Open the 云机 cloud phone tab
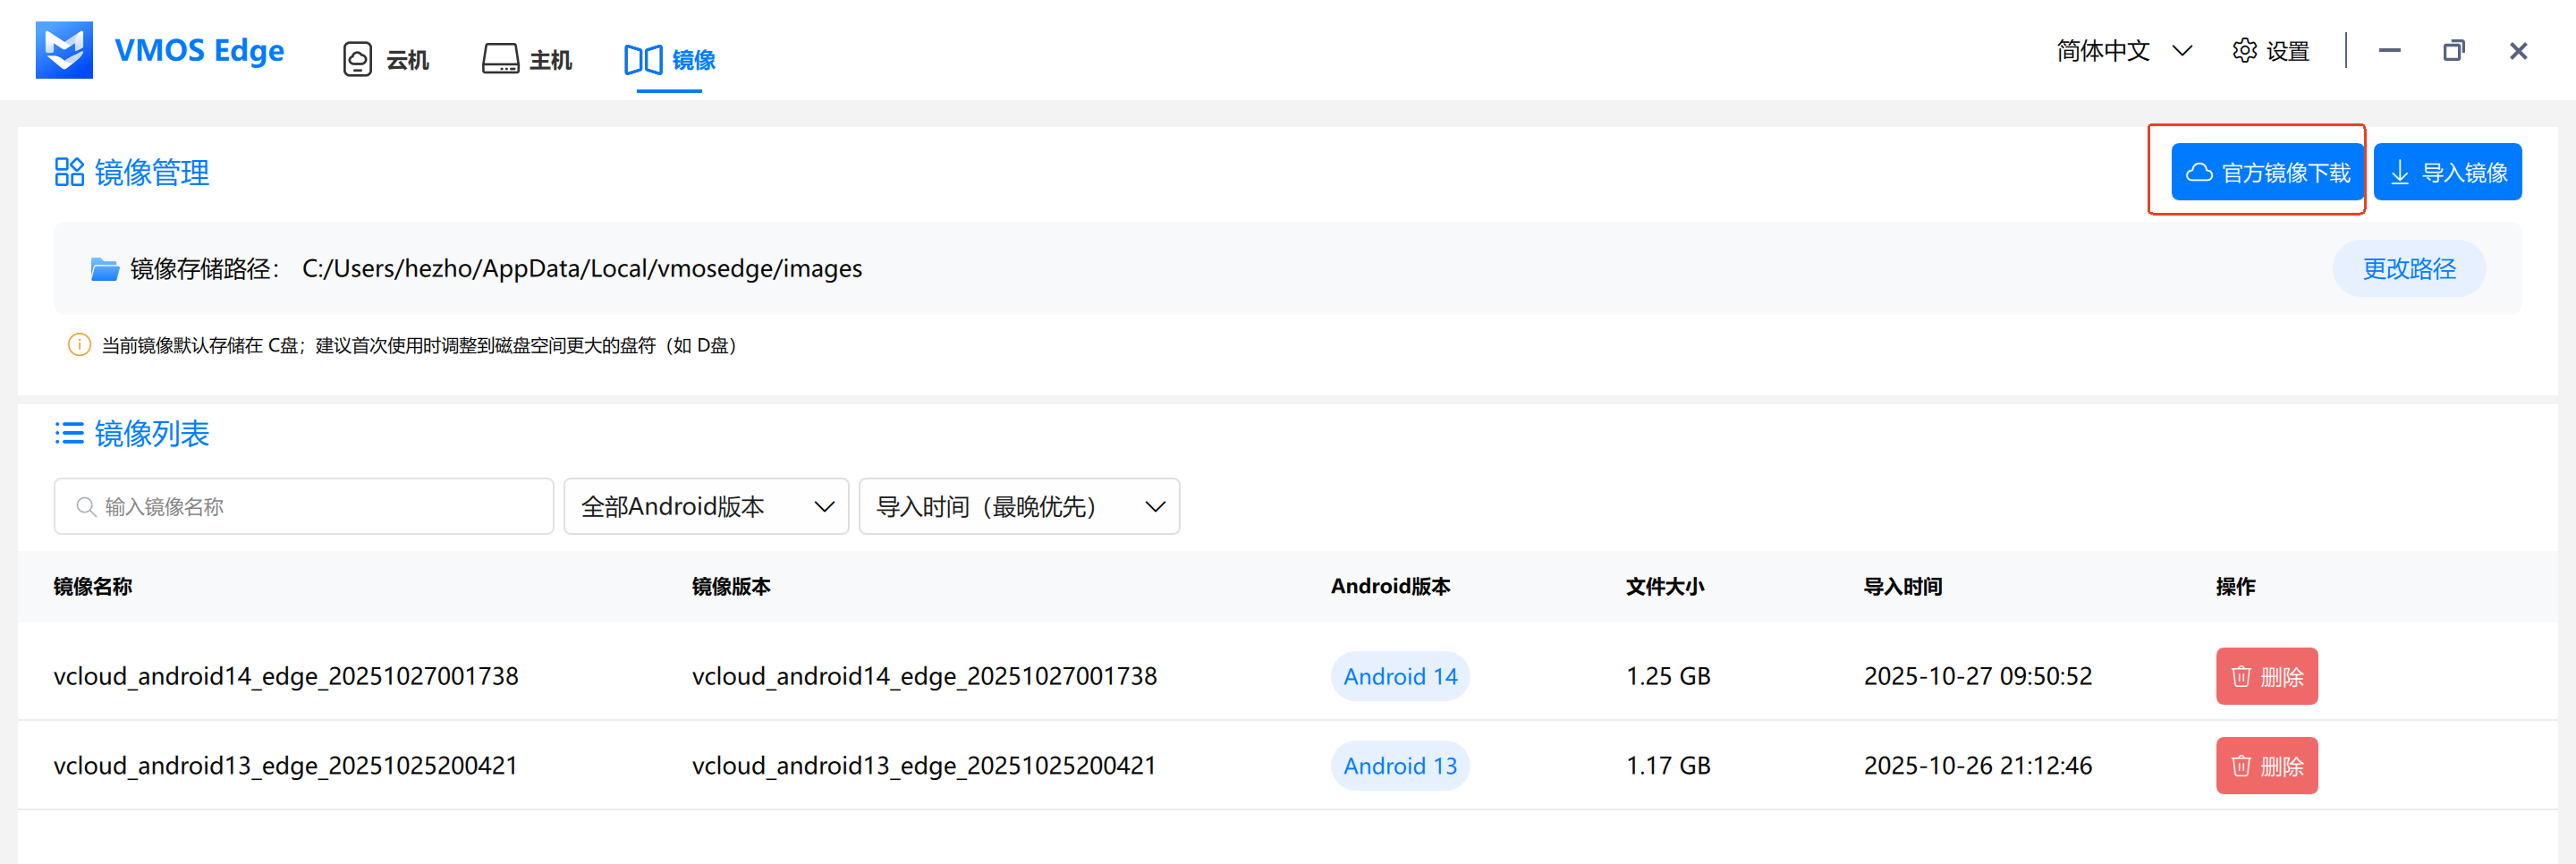This screenshot has height=864, width=2576. 386,60
